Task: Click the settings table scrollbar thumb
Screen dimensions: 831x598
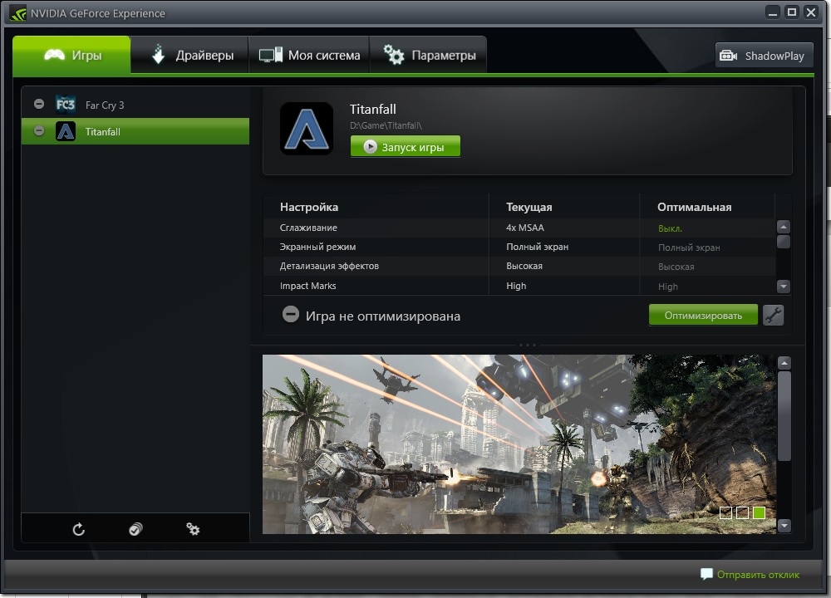Action: coord(784,242)
